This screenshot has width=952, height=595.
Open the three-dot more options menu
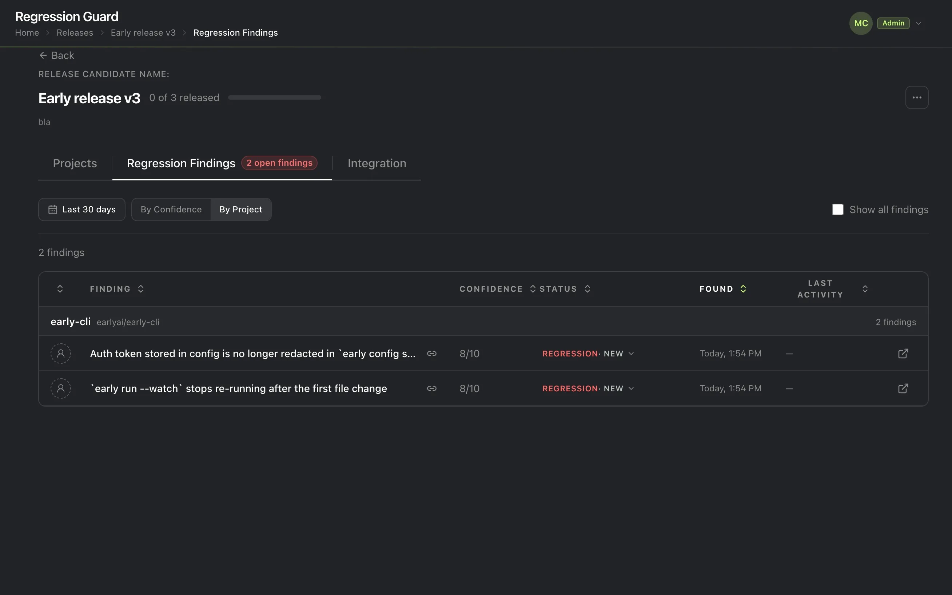917,97
